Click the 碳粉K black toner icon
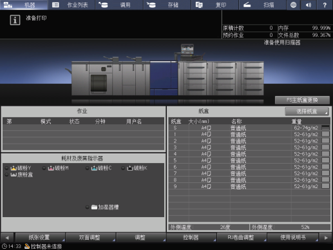The image size is (333, 250). click(130, 168)
